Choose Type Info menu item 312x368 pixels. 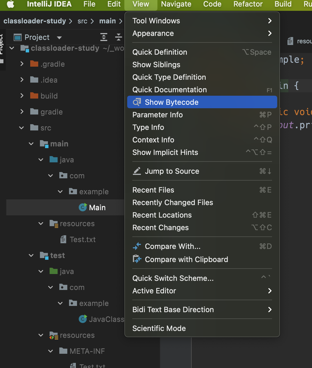coord(202,127)
